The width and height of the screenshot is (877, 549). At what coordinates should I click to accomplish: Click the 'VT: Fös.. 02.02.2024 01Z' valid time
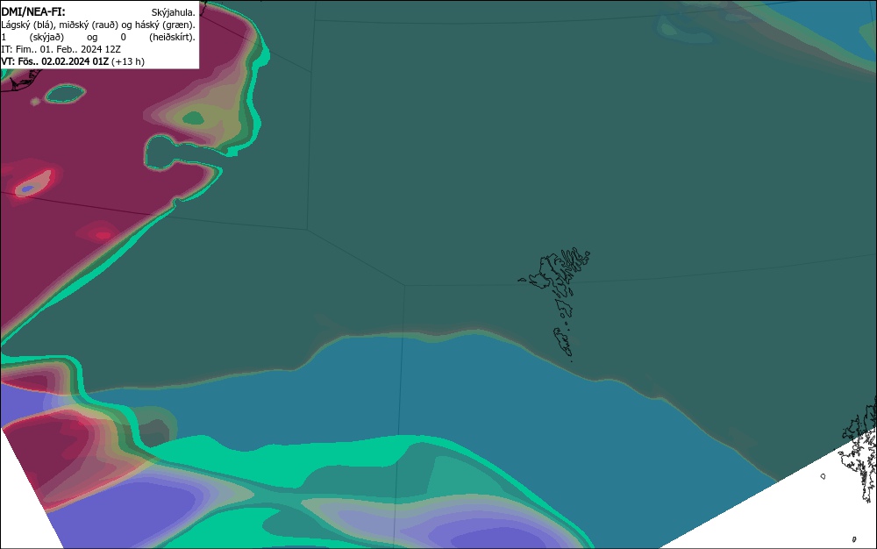coord(54,61)
